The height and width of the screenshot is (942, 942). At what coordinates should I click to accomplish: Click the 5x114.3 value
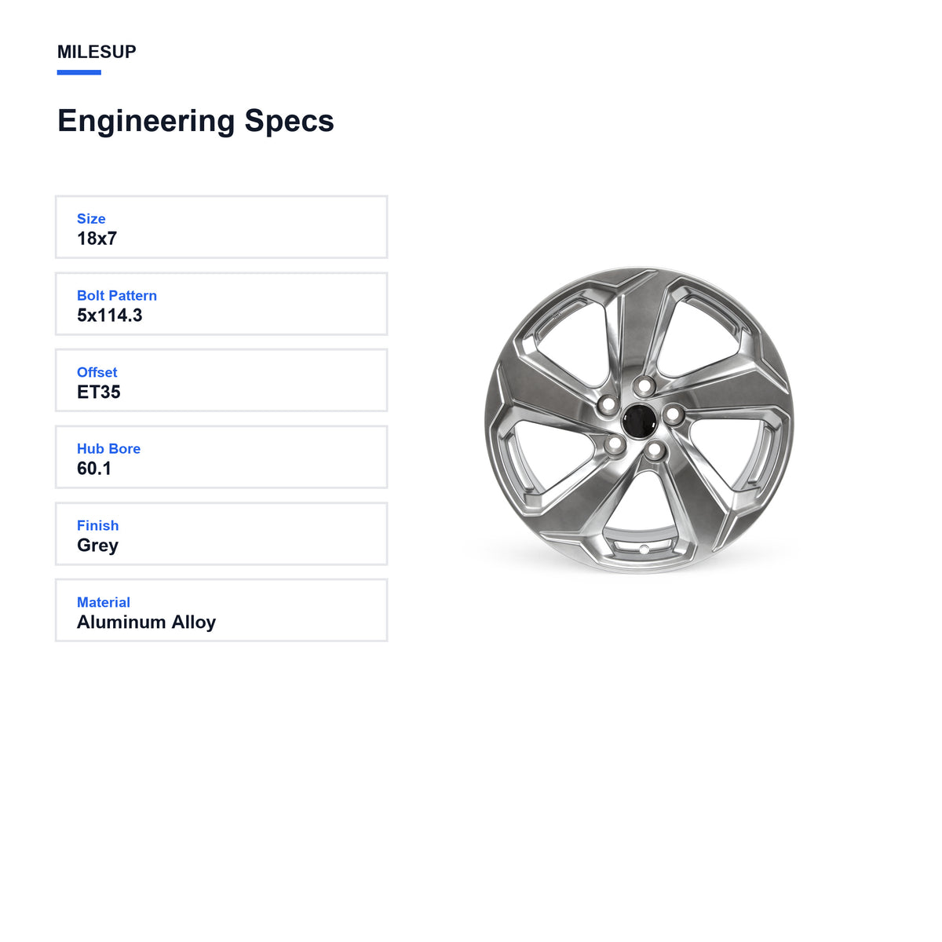coord(110,316)
